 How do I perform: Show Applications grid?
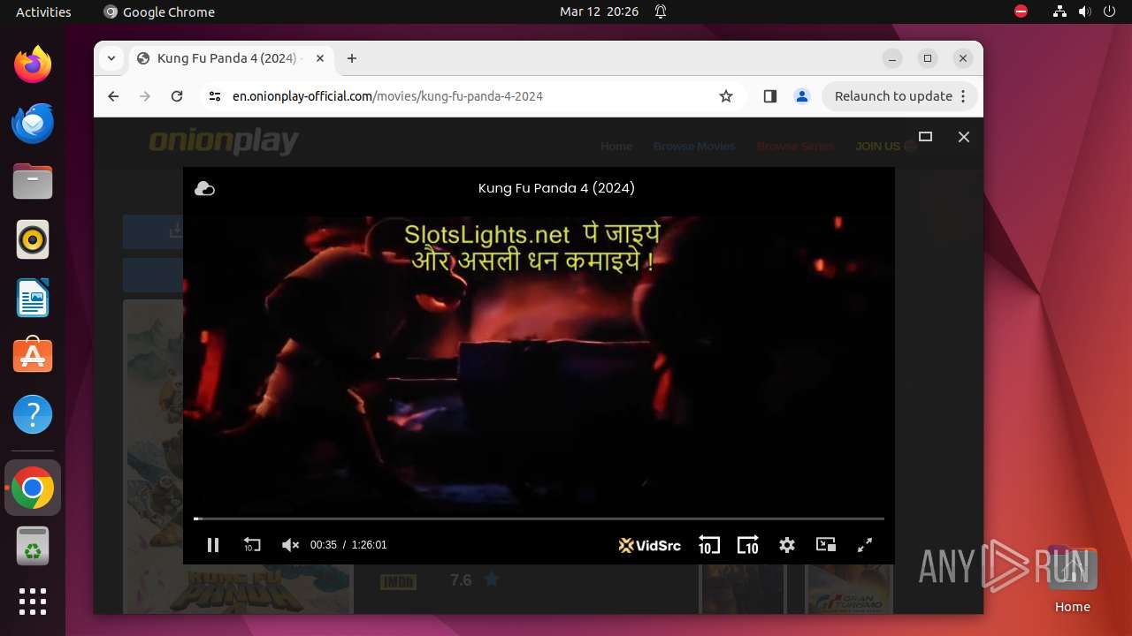33,602
